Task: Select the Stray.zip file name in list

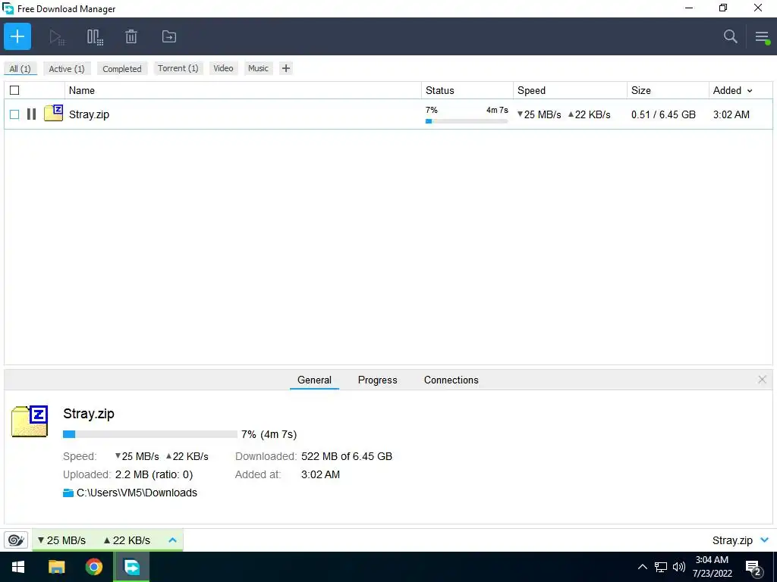Action: click(90, 114)
